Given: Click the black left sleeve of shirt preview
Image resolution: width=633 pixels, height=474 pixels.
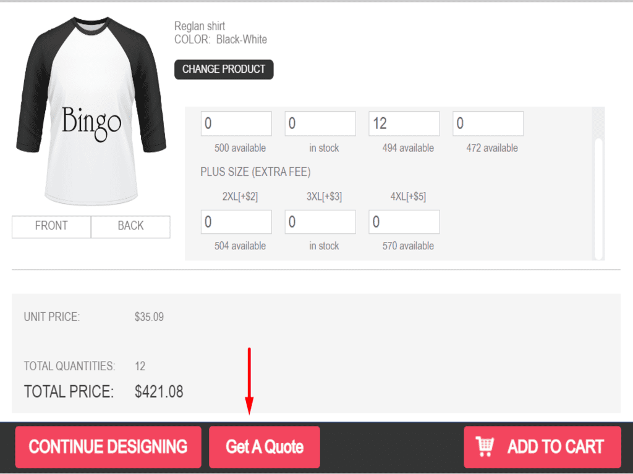Looking at the screenshot, I should [x=31, y=93].
